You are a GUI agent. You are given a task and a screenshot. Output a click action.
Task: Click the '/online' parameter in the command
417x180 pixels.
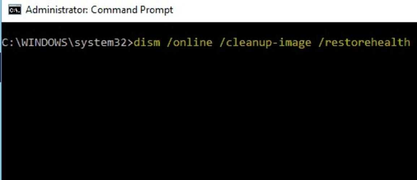(190, 42)
